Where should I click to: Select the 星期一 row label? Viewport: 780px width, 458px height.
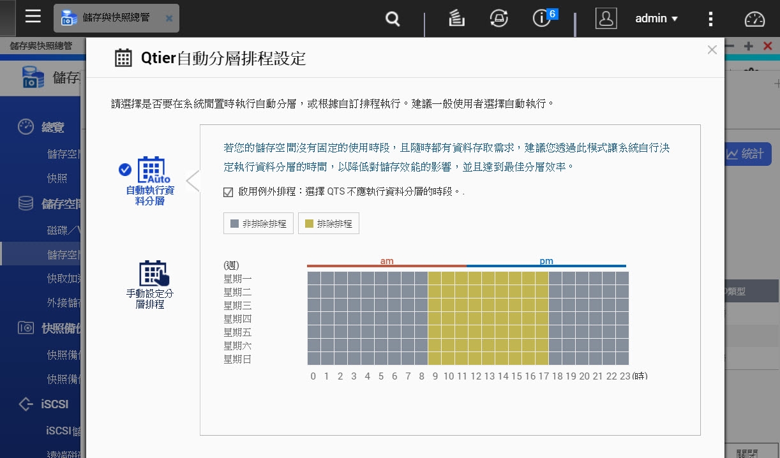pos(237,279)
